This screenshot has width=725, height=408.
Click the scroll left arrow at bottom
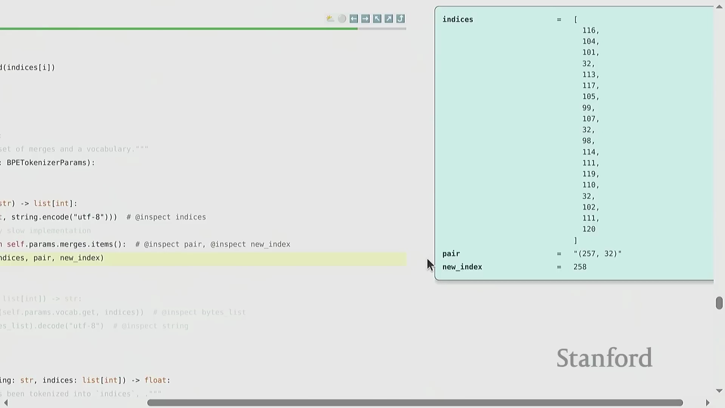point(5,403)
